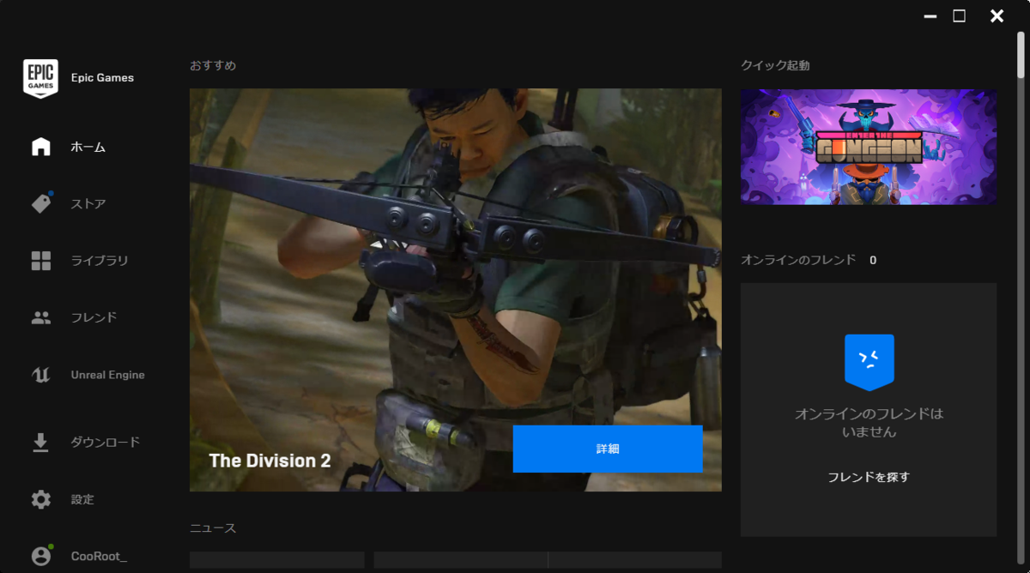Open ストア menu label
Screen dimensions: 1030x573
point(88,204)
